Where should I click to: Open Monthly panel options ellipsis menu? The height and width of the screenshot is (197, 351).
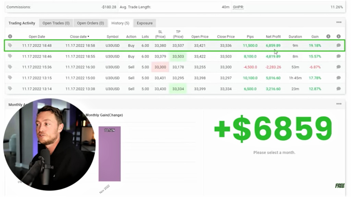339,104
